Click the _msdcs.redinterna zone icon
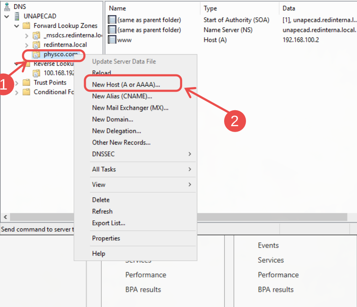This screenshot has height=307, width=357. point(37,35)
